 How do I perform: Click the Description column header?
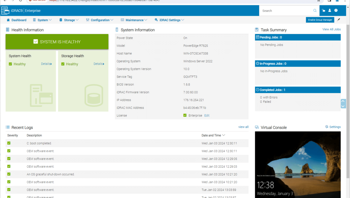click(x=34, y=135)
